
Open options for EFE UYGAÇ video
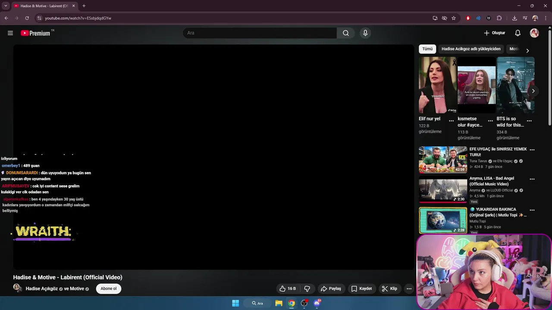[532, 150]
